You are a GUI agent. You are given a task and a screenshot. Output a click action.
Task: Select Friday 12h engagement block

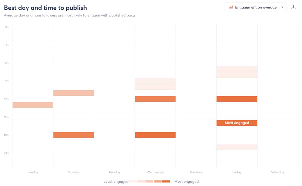[237, 99]
